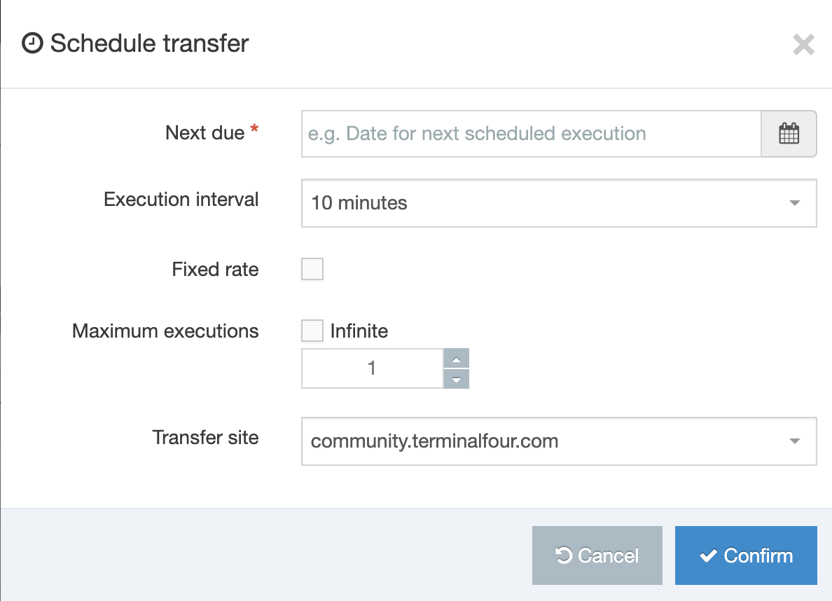Image resolution: width=832 pixels, height=601 pixels.
Task: Enable the Fixed rate checkbox
Action: coord(312,270)
